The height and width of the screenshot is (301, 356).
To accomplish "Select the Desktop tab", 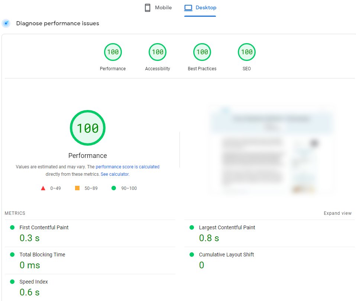I will 200,8.
